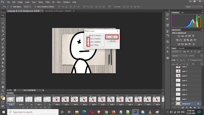204x115 pixels.
Task: Hide Layer 1 visibility eye
Action: pyautogui.click(x=173, y=99)
